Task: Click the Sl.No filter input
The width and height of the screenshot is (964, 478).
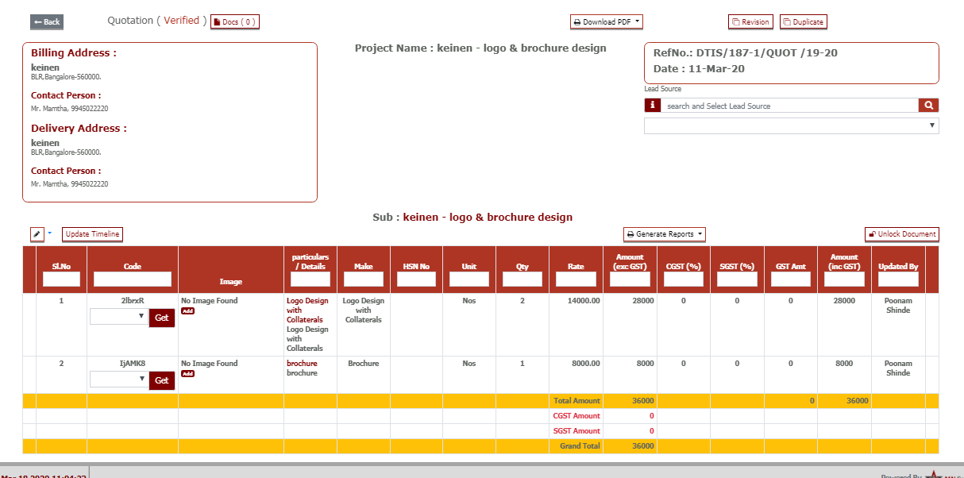Action: tap(61, 279)
